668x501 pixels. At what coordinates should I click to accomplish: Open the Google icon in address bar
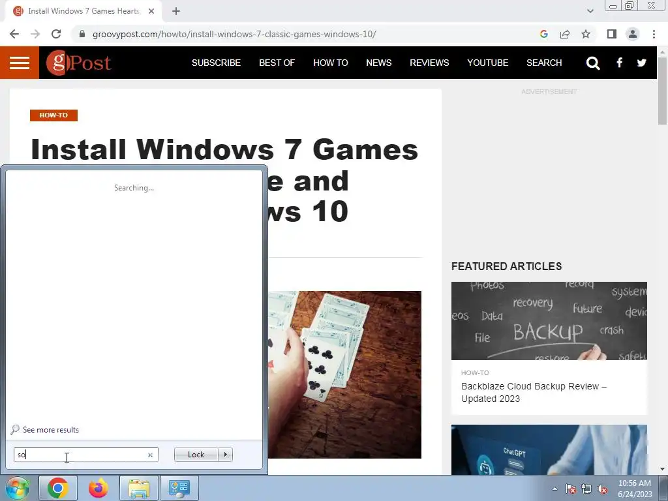tap(543, 34)
